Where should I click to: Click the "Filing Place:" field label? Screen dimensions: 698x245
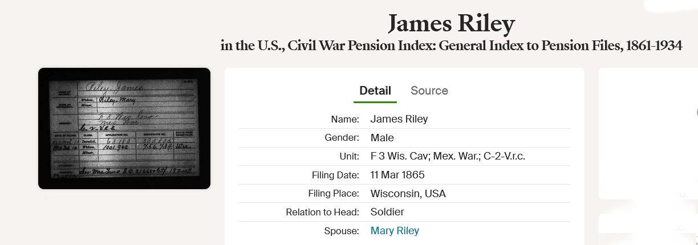point(334,194)
